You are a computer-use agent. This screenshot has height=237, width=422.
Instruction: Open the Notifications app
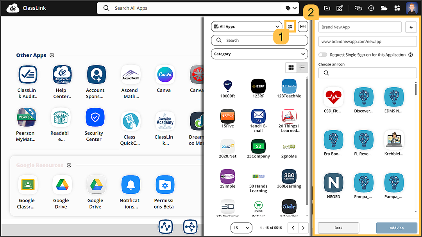131,185
